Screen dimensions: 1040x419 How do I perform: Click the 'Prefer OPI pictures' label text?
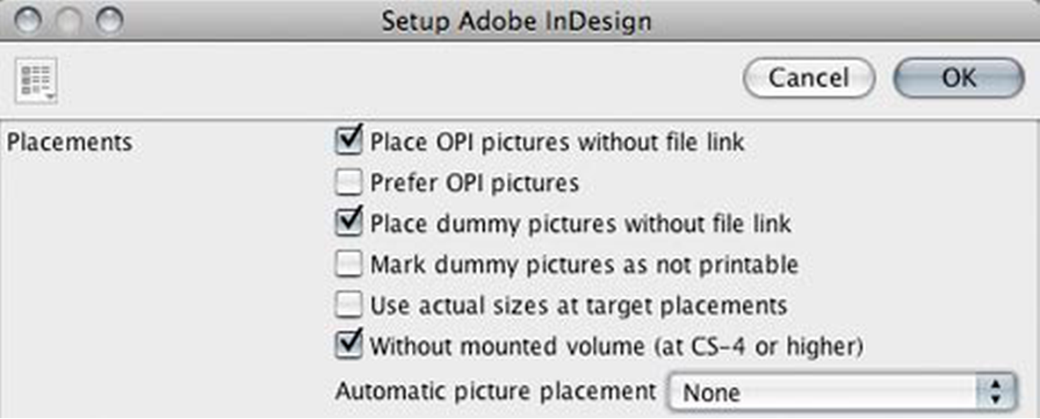pyautogui.click(x=474, y=183)
